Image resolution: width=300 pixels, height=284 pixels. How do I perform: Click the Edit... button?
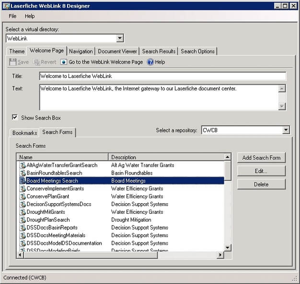261,171
